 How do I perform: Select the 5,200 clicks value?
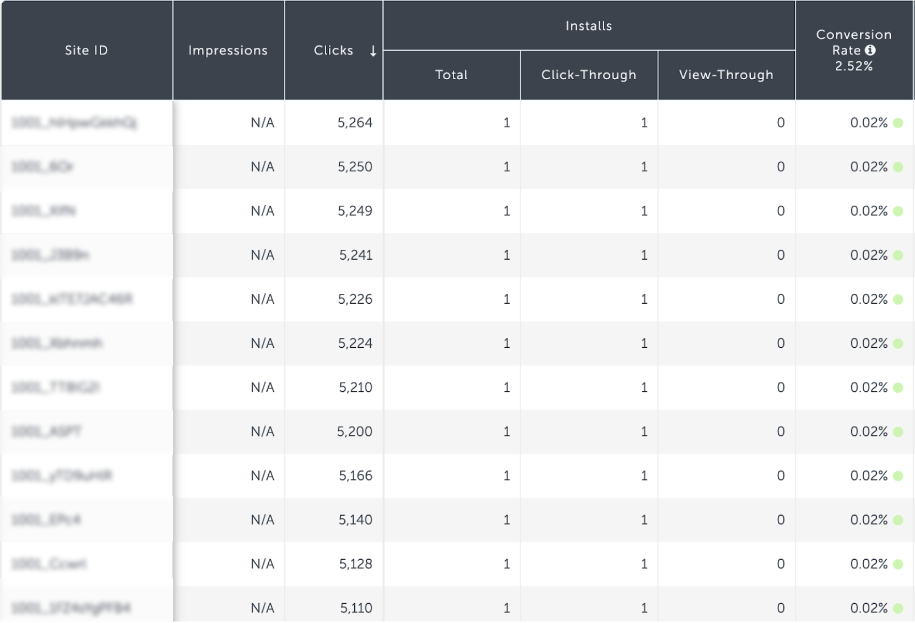click(x=355, y=431)
